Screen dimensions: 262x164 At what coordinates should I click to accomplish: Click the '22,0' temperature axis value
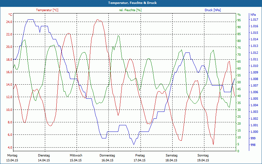coord(9,34)
